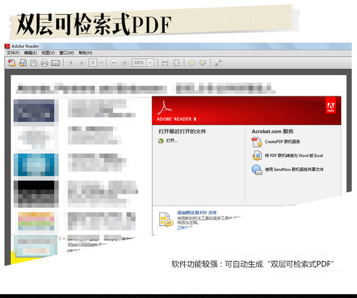The height and width of the screenshot is (298, 357).
Task: Open the 视图(V) menu
Action: click(48, 53)
